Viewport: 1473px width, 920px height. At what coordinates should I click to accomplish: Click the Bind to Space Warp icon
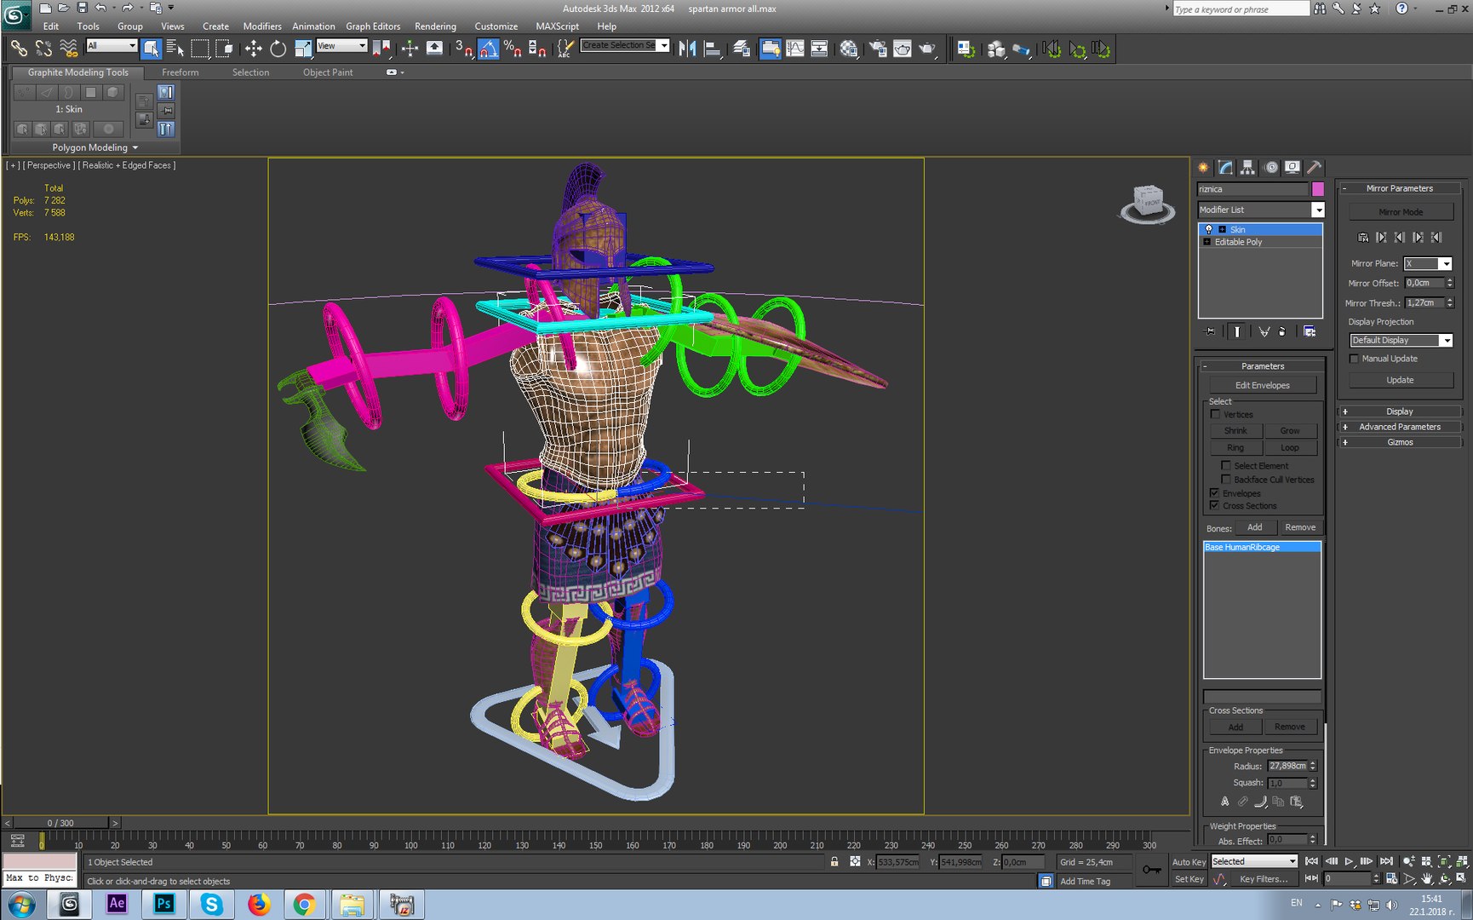pyautogui.click(x=68, y=49)
